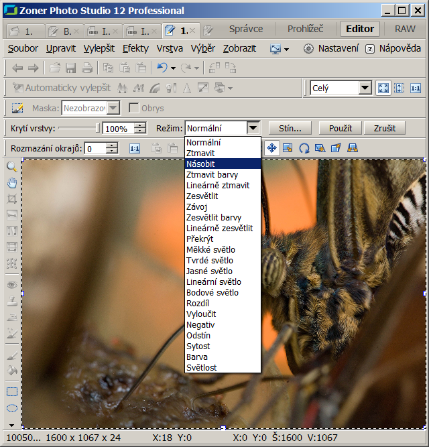Select the Zoom magnifier tool
Image resolution: width=429 pixels, height=447 pixels.
11,167
